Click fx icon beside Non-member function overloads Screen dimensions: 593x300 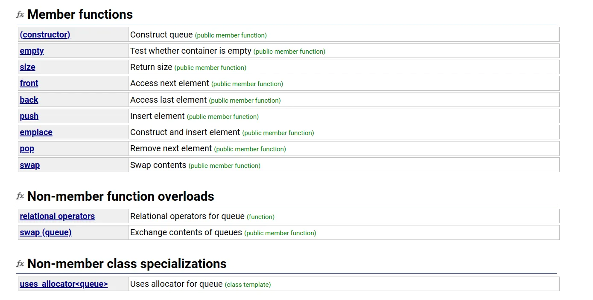20,196
